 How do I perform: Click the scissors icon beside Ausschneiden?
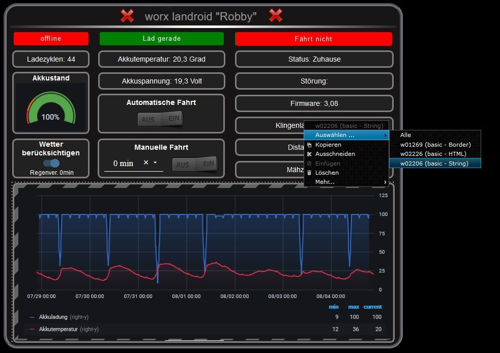[x=309, y=154]
